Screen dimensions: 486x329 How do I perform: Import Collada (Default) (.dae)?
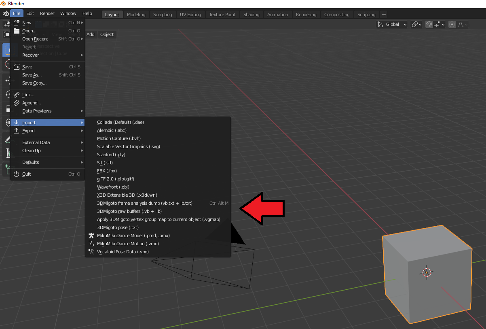(x=158, y=122)
